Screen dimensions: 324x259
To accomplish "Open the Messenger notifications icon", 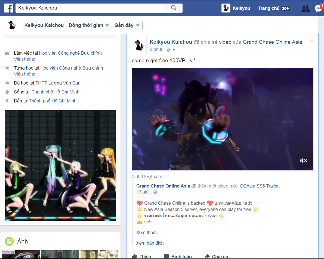I will pyautogui.click(x=319, y=8).
